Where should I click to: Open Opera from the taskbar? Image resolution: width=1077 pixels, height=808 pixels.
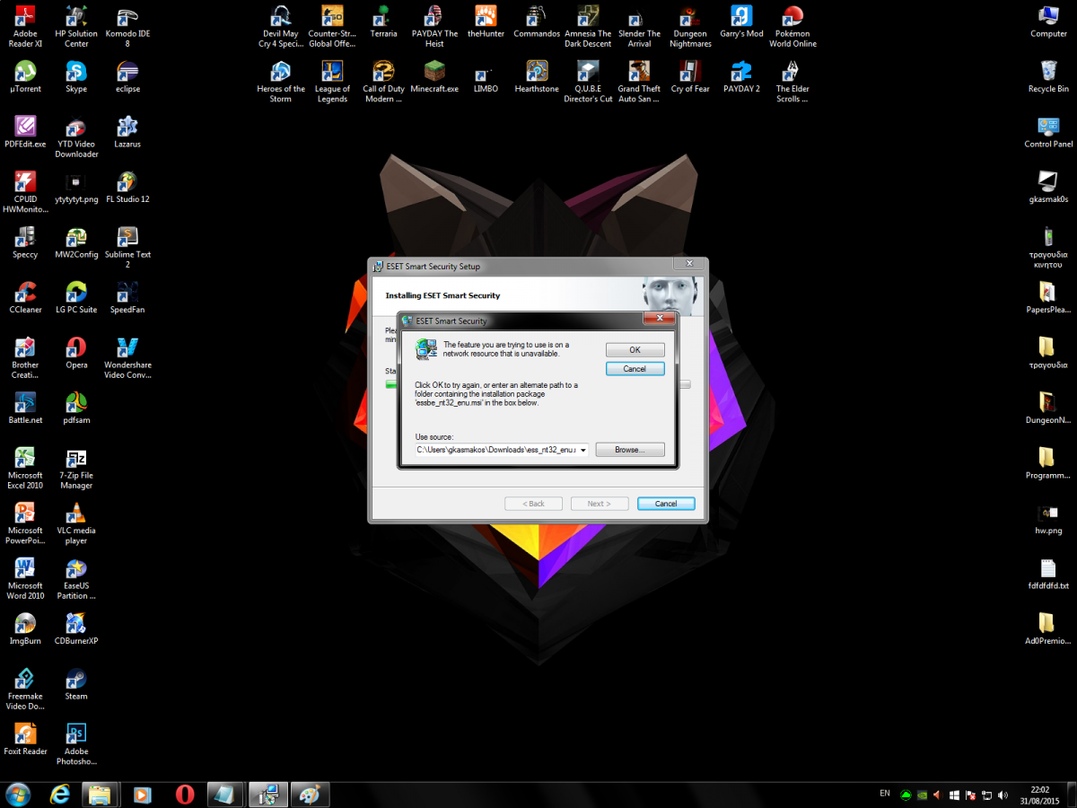[x=185, y=795]
